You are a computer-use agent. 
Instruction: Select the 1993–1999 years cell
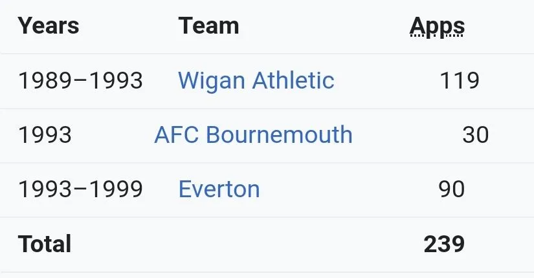pyautogui.click(x=80, y=189)
